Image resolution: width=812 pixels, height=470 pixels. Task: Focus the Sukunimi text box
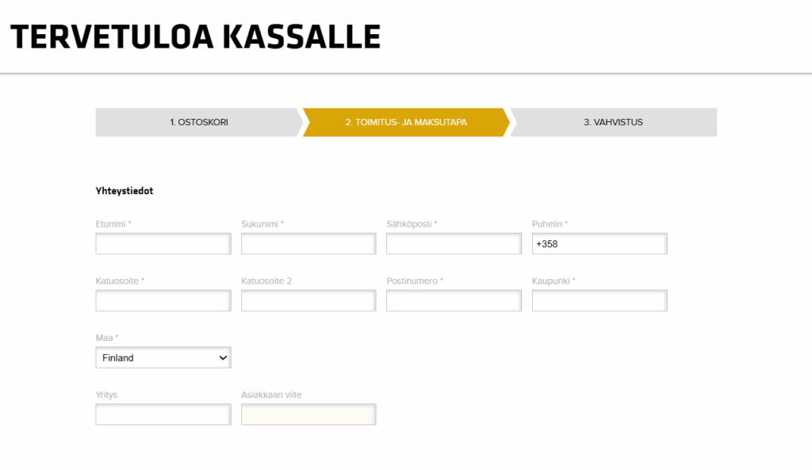[308, 244]
